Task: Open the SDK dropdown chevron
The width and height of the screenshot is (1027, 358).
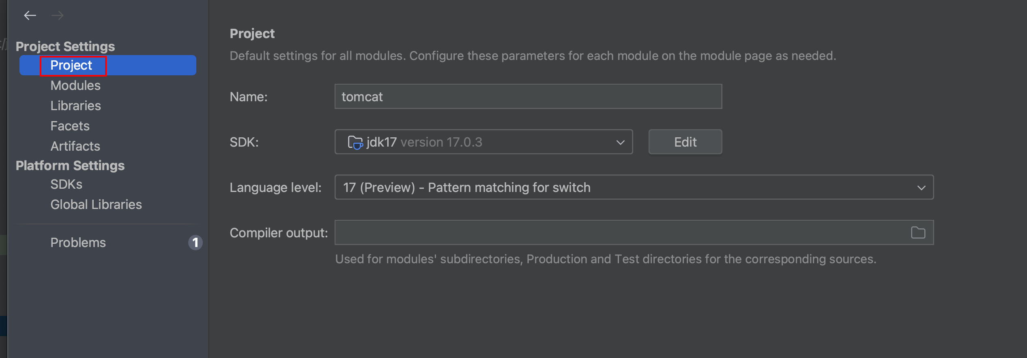Action: pos(620,143)
